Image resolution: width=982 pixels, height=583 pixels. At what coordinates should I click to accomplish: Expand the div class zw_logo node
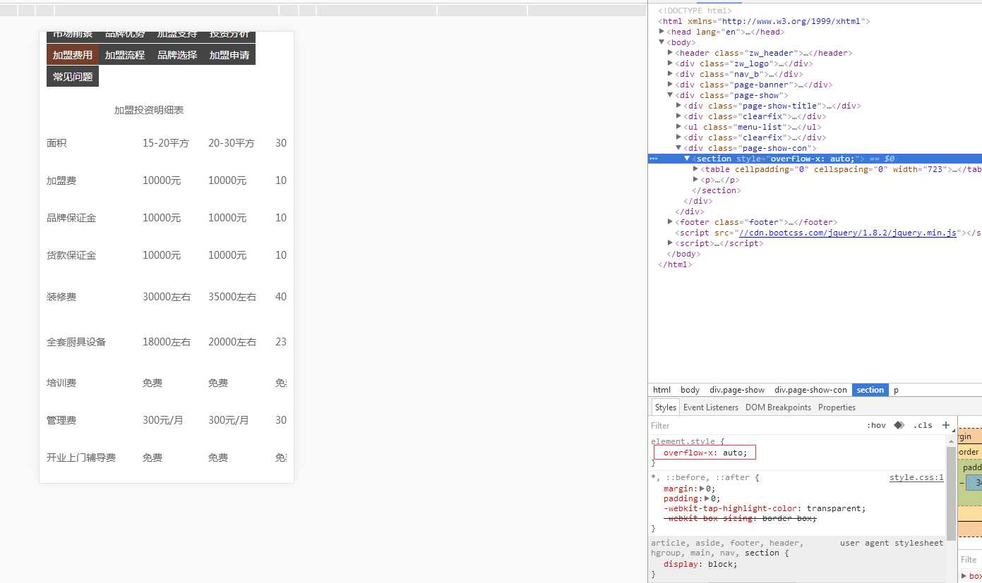[x=670, y=63]
